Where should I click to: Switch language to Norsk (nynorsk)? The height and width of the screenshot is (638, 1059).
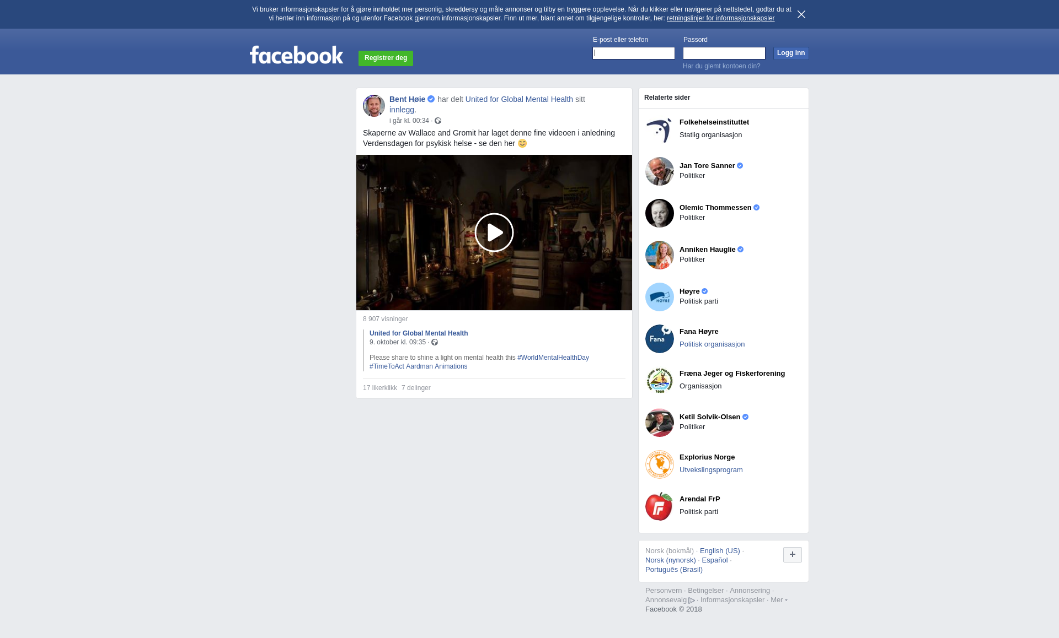coord(671,560)
